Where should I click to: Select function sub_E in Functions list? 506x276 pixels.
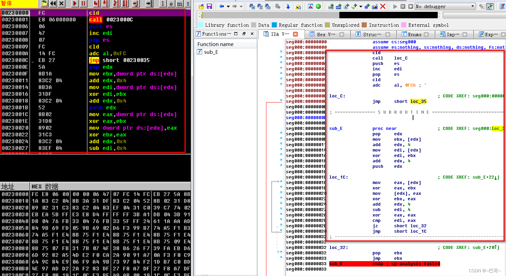pos(211,52)
